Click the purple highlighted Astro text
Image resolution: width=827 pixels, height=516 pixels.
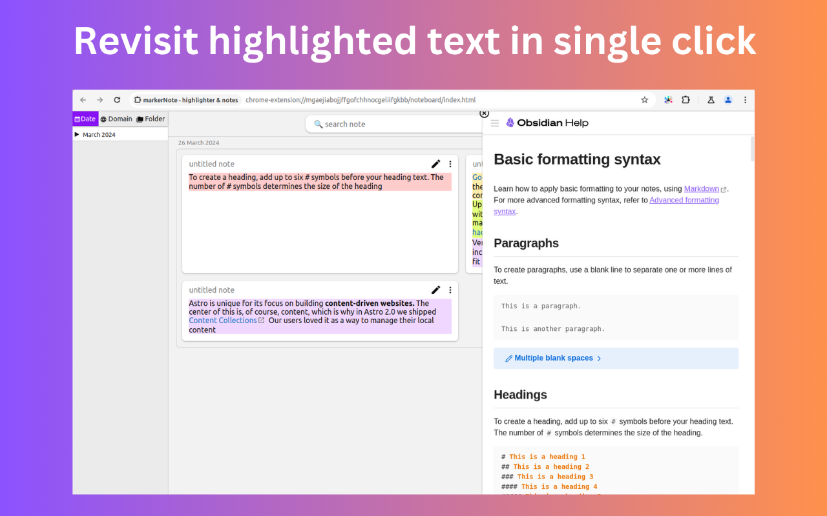[x=320, y=316]
